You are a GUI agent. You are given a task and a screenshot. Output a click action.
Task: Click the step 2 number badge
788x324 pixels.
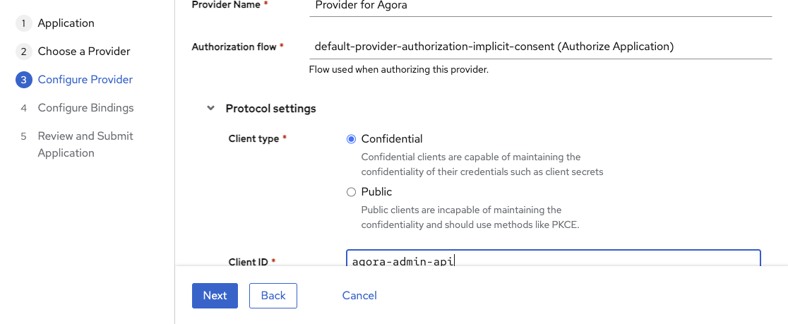pyautogui.click(x=23, y=52)
